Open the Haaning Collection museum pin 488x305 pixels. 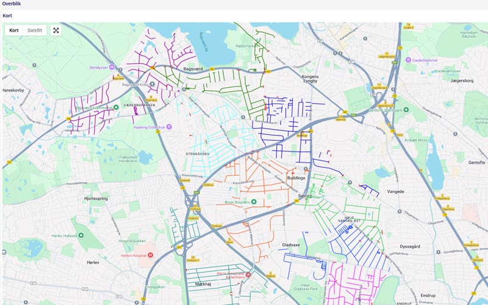(170, 127)
